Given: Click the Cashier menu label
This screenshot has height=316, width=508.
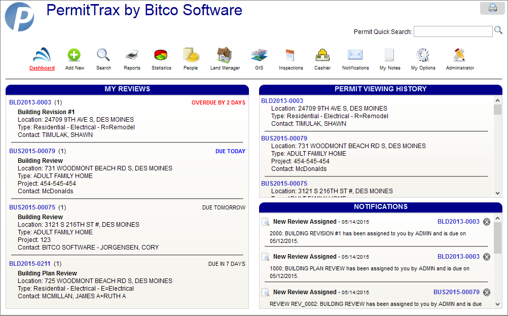Looking at the screenshot, I should pyautogui.click(x=322, y=68).
